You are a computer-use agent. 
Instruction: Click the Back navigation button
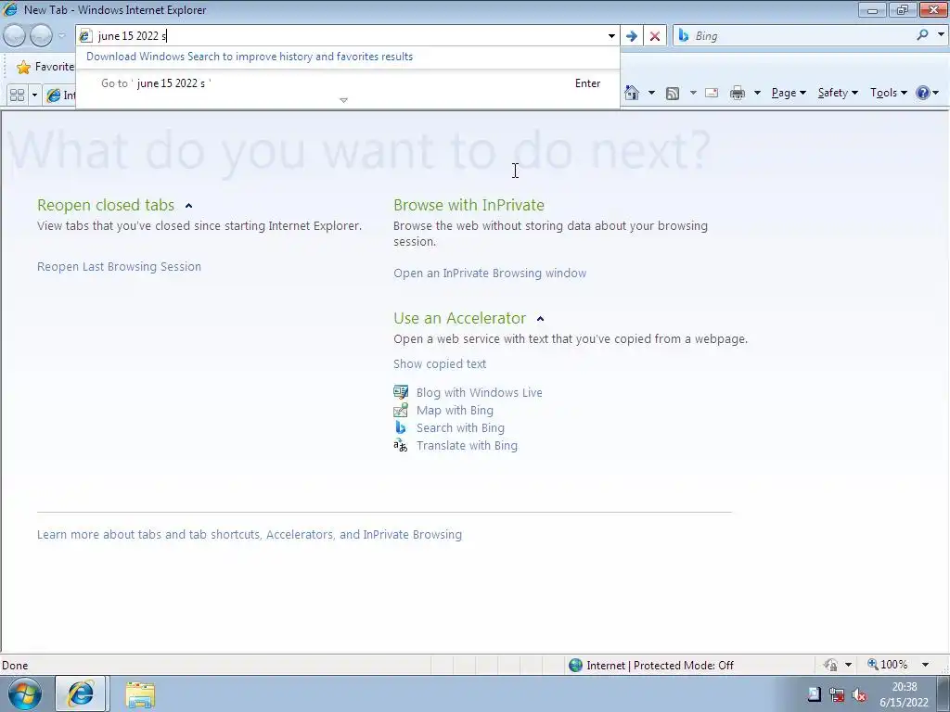(15, 36)
